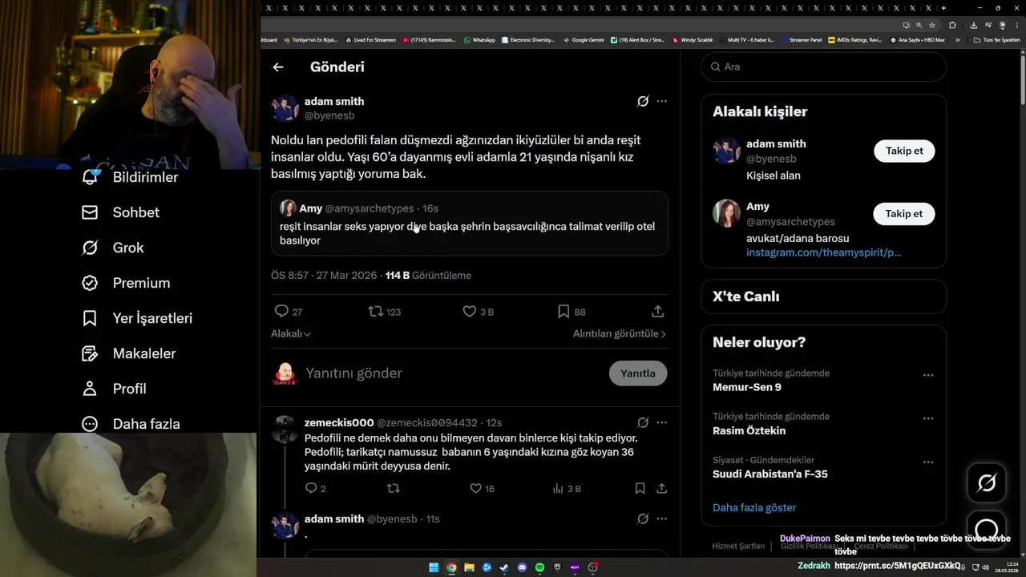Open Chrome in the taskbar

tap(451, 567)
